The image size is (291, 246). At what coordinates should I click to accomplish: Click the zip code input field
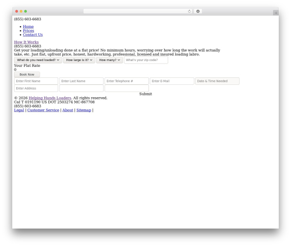[x=146, y=60]
